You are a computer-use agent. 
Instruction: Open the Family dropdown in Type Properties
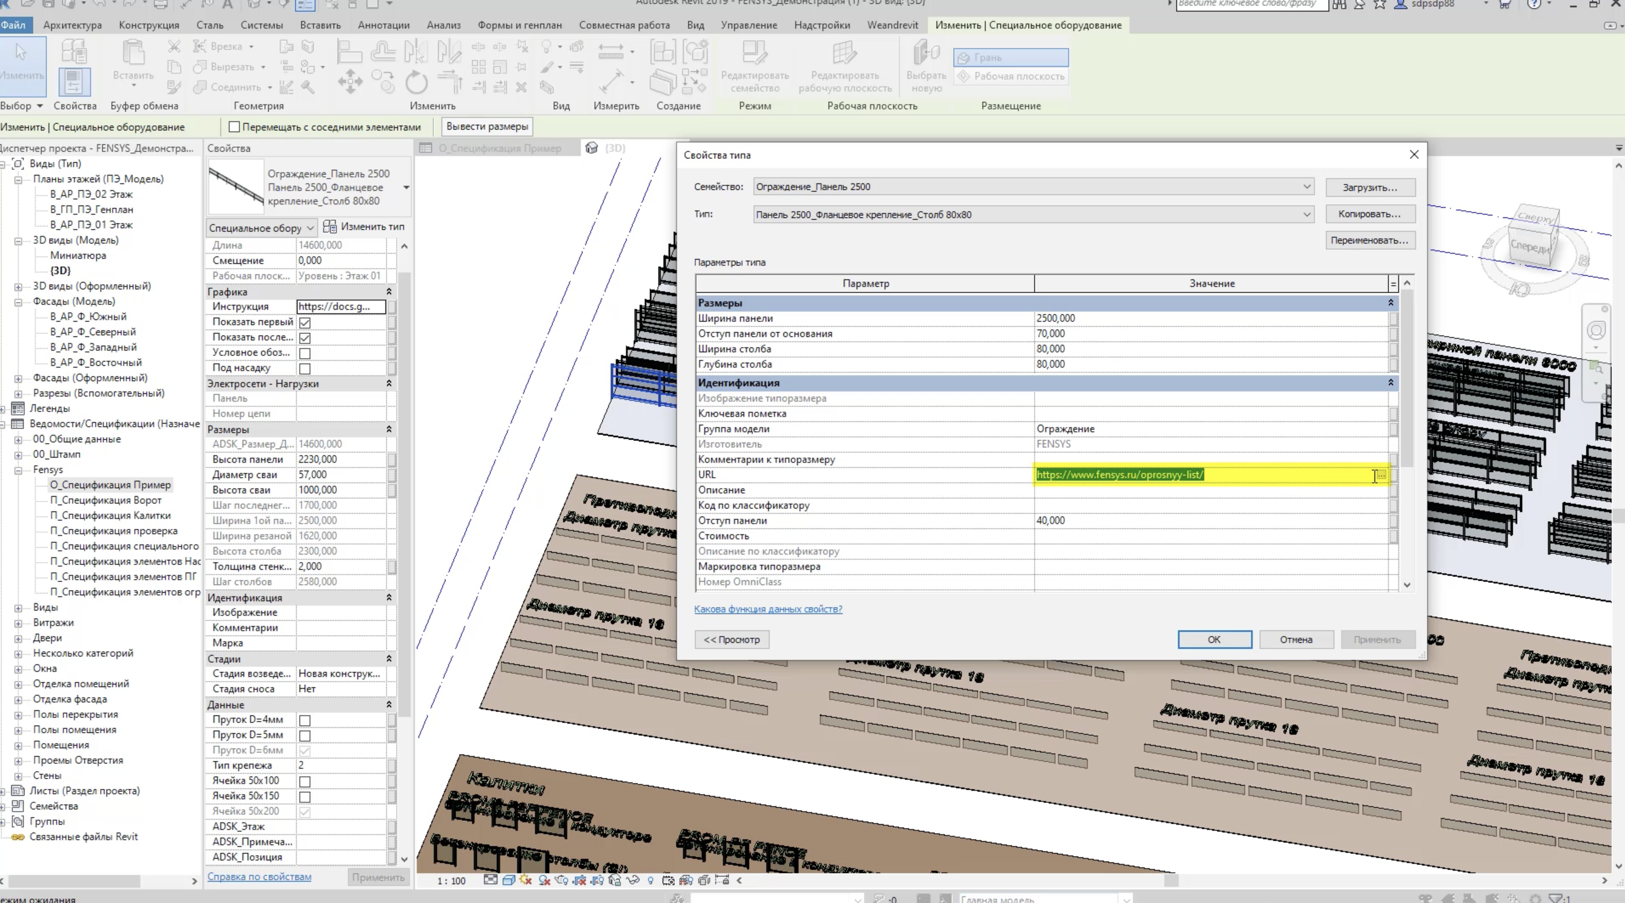click(1306, 186)
